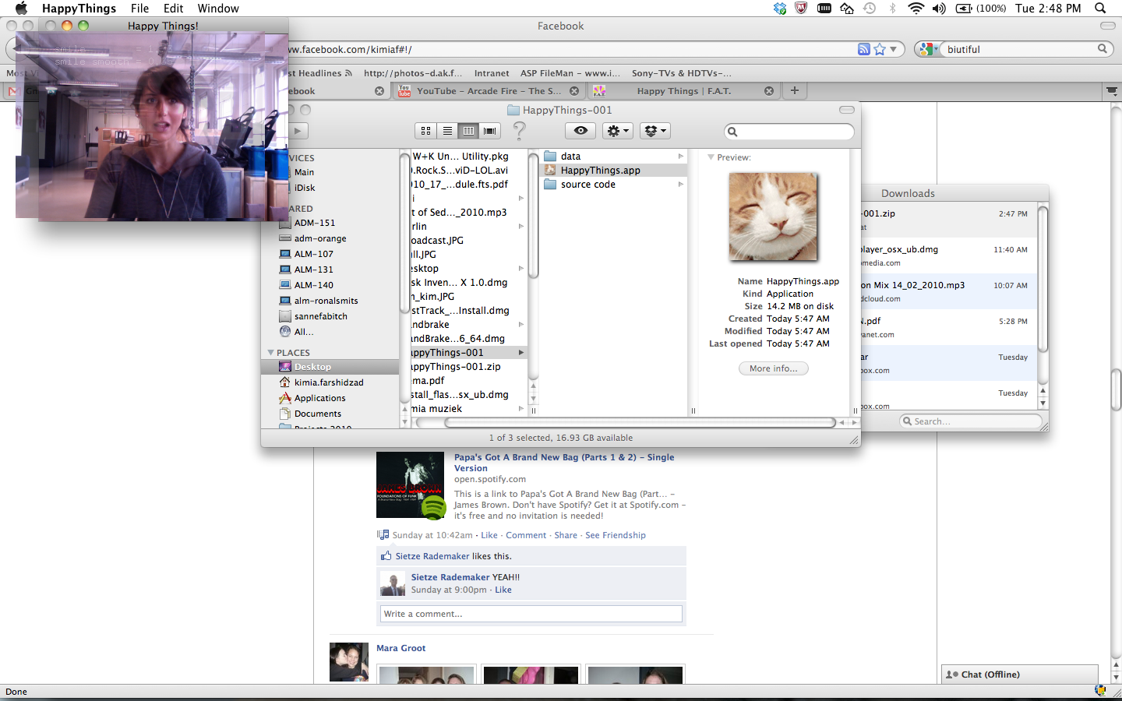Open the Finder Action gear menu
The width and height of the screenshot is (1122, 701).
tap(617, 131)
